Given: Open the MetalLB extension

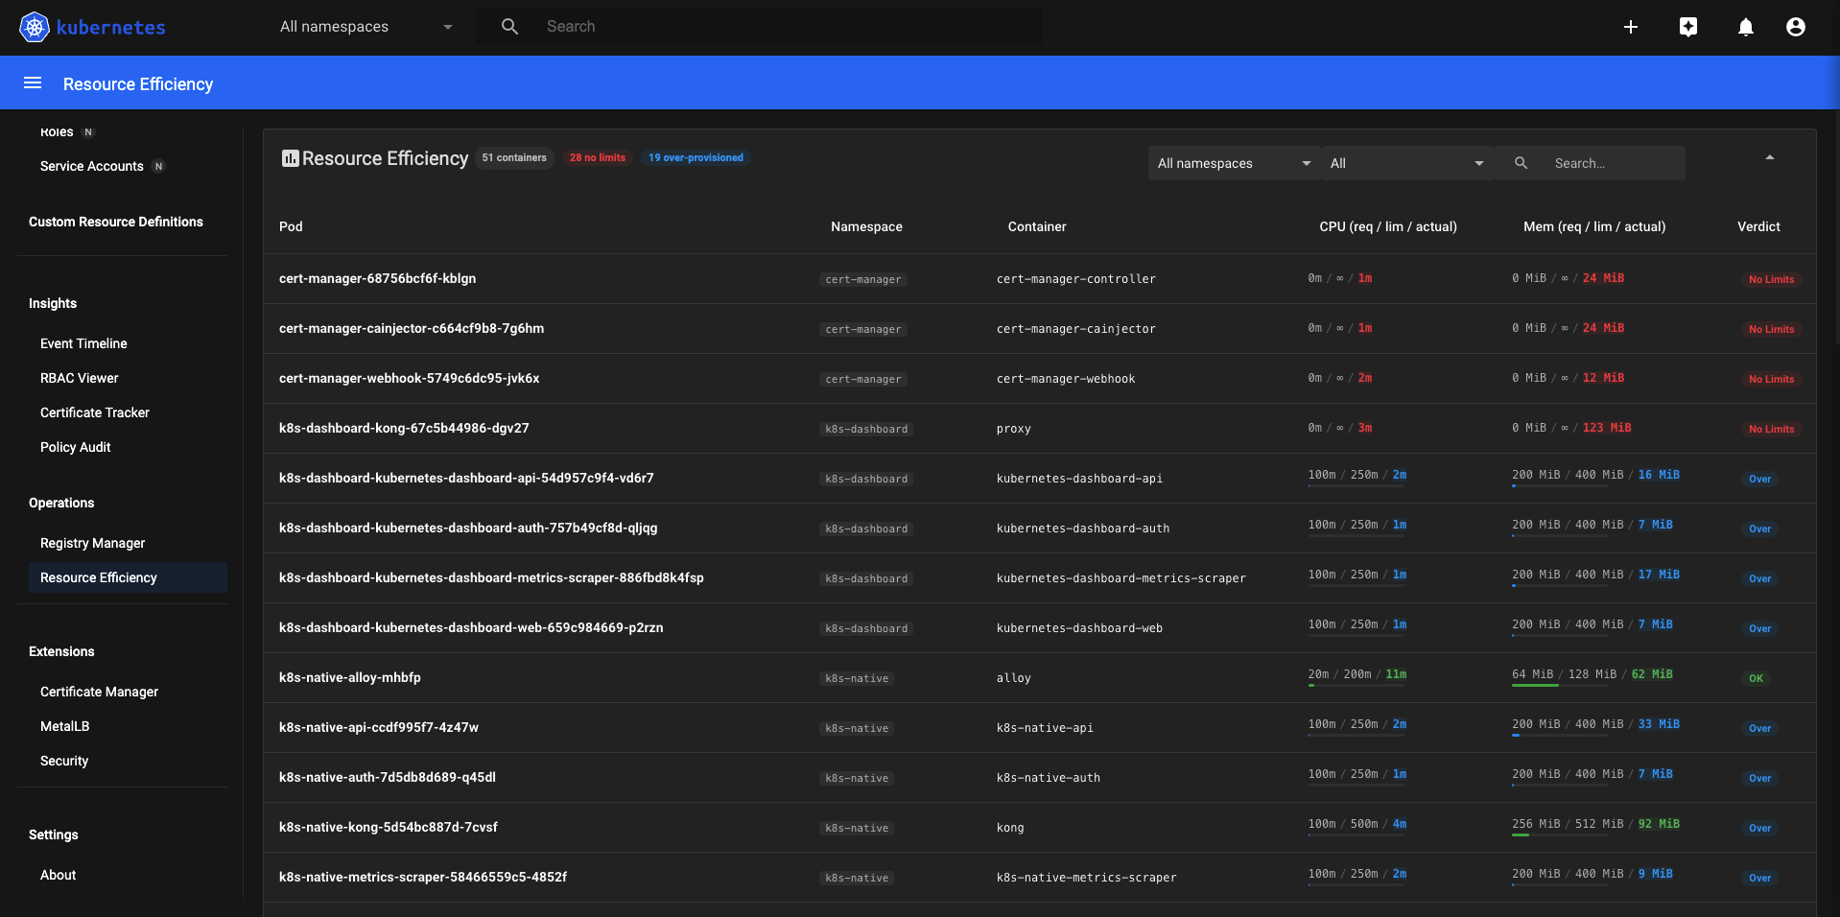Looking at the screenshot, I should point(65,726).
